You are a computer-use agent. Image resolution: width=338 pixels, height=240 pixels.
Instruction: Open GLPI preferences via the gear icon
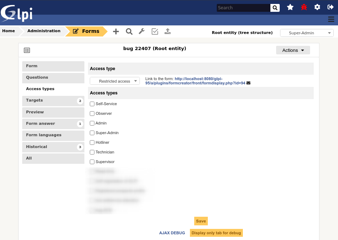click(x=317, y=7)
